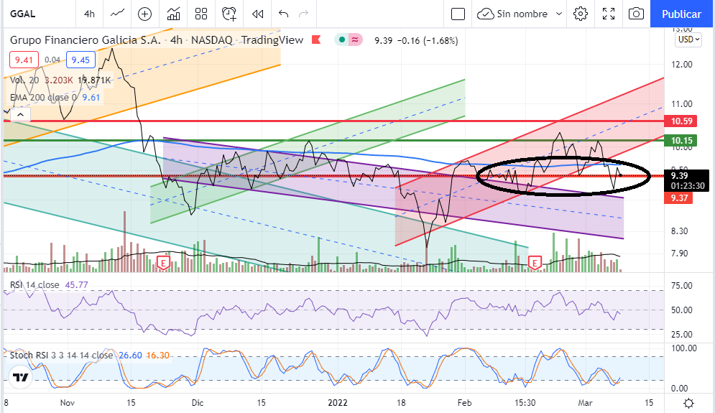The image size is (715, 413).
Task: Click the 2022 label on the time axis
Action: coord(338,403)
